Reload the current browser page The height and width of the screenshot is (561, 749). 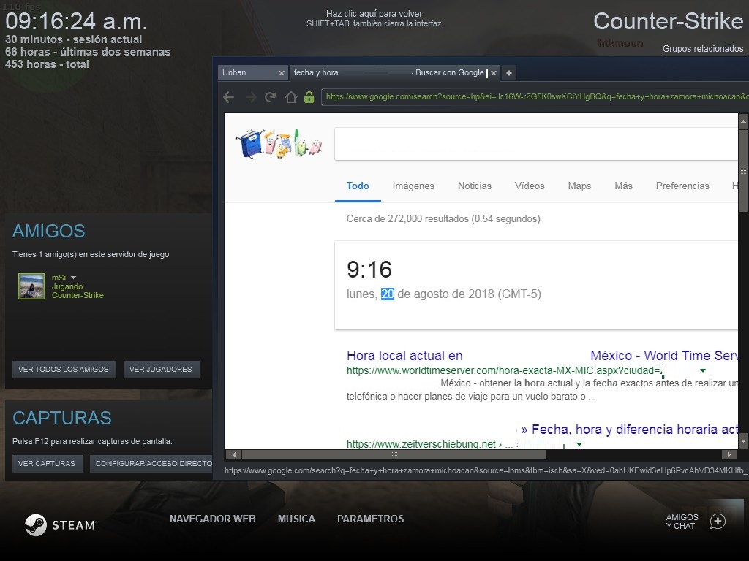tap(271, 97)
